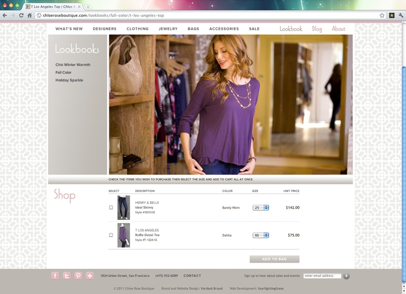Viewport: 406px width, 294px height.
Task: Check the Henry & Belle Ideal Skinny checkbox
Action: pos(111,207)
